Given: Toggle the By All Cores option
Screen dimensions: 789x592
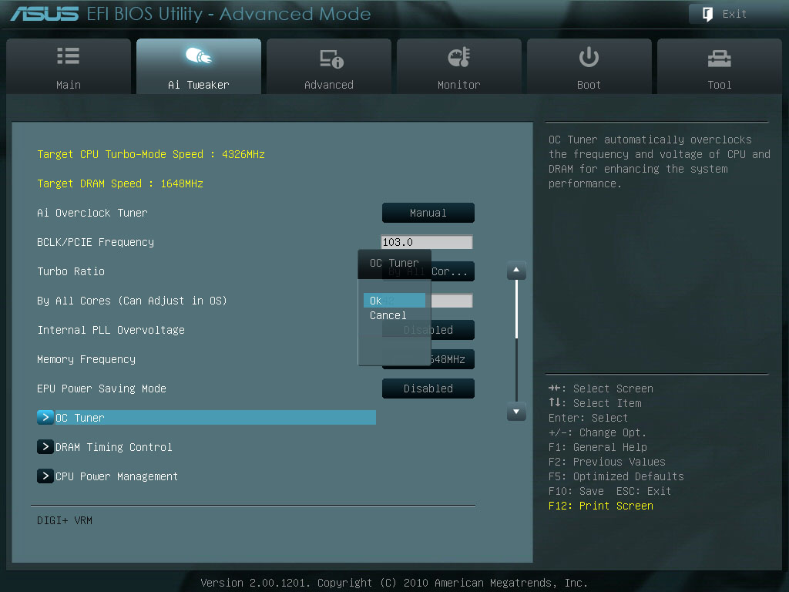Looking at the screenshot, I should (x=451, y=300).
